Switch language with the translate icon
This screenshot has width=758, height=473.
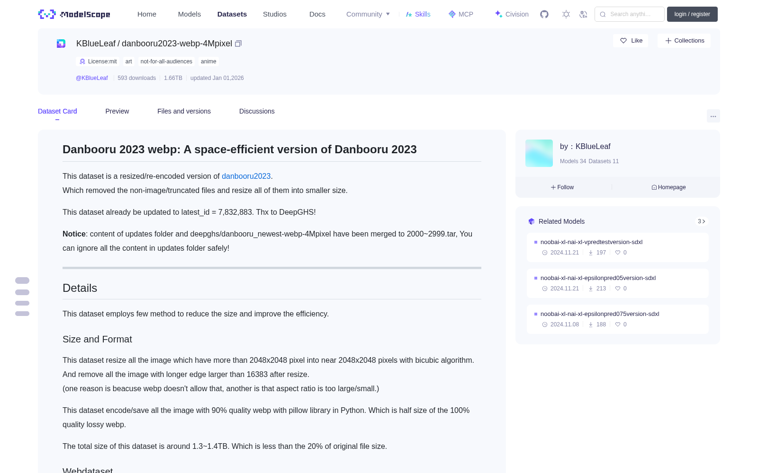[584, 14]
